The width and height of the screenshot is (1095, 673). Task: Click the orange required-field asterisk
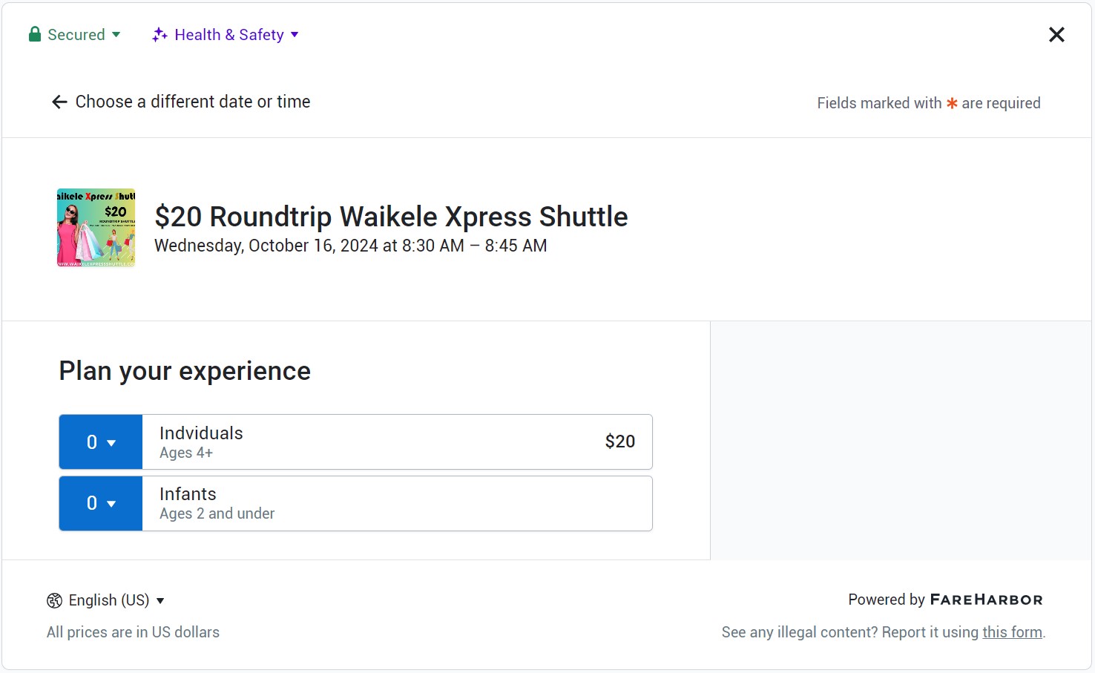click(x=952, y=103)
